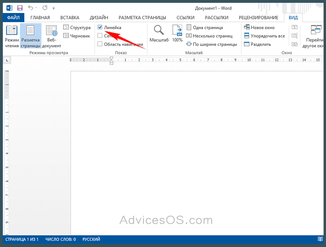Choose Одна страница zoom option

click(205, 27)
